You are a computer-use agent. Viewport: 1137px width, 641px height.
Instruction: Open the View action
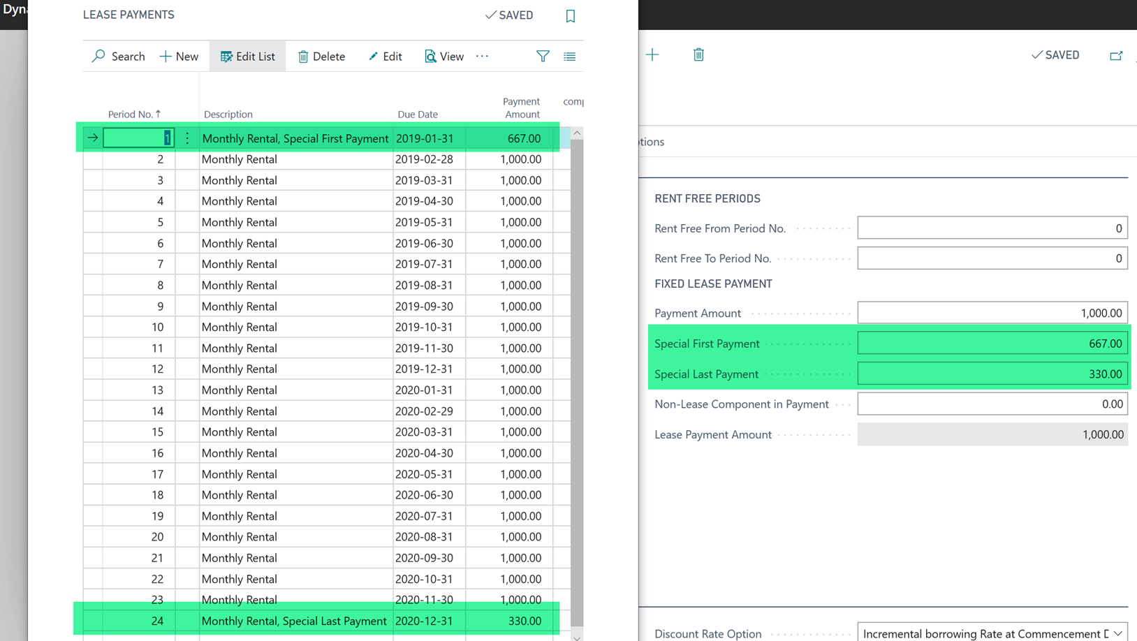pos(444,57)
